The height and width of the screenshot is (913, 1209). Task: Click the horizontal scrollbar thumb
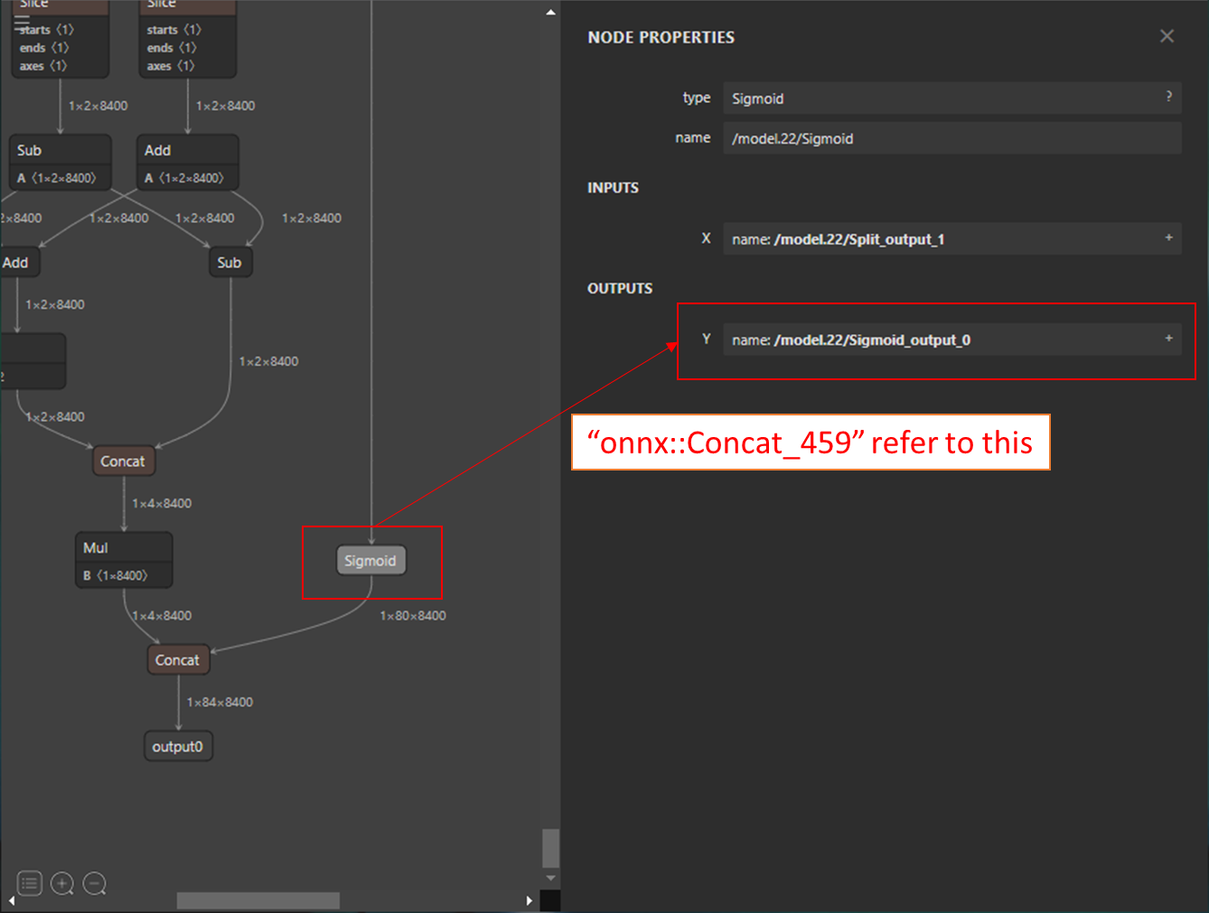click(258, 900)
